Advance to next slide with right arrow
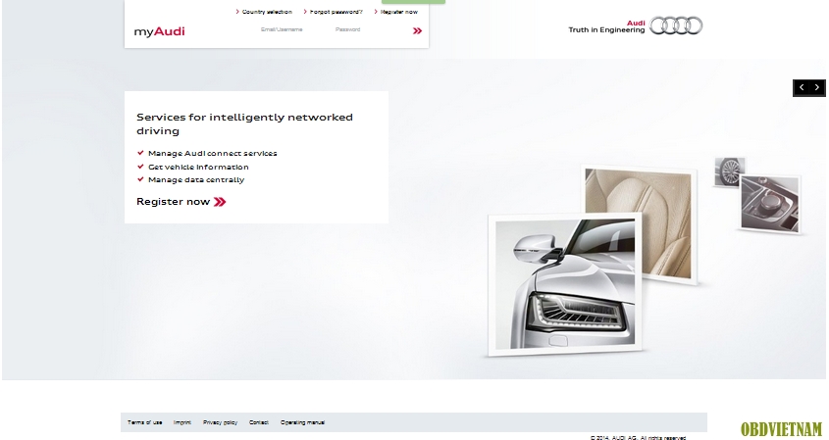The width and height of the screenshot is (829, 440). 816,88
